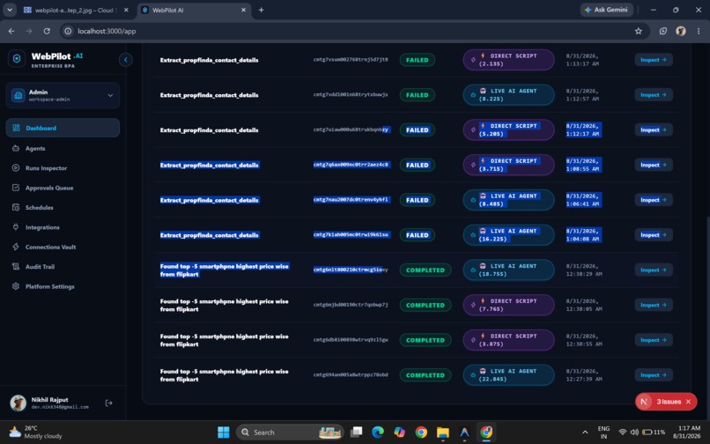
Task: Inspect the run from 1:13:17 AM
Action: (653, 60)
